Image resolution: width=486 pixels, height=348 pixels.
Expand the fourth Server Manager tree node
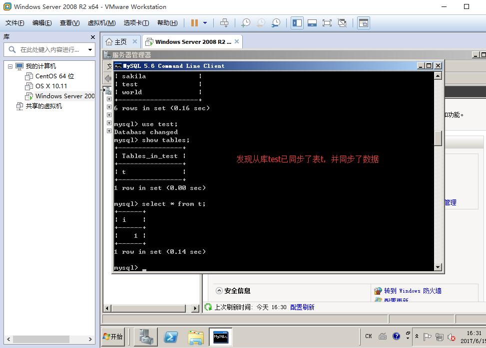109,123
